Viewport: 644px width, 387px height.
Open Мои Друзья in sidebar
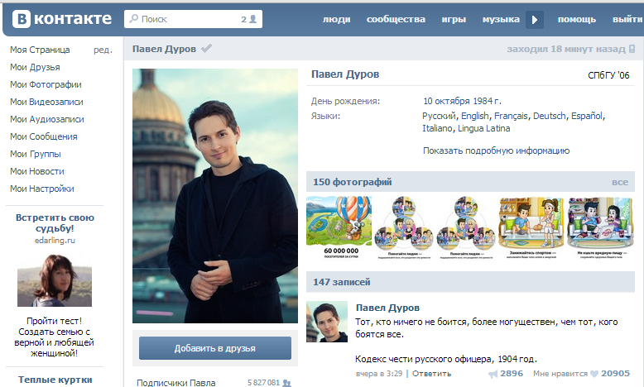point(35,67)
